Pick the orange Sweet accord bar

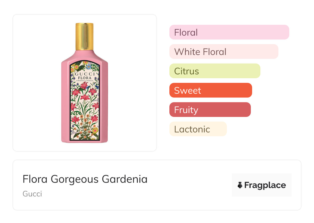(x=211, y=90)
